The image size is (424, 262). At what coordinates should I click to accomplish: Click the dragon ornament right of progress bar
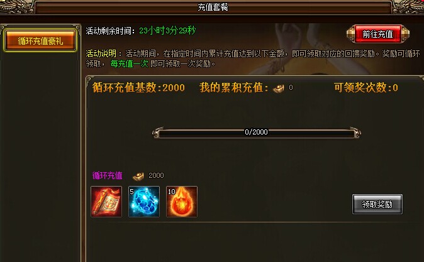pyautogui.click(x=355, y=133)
